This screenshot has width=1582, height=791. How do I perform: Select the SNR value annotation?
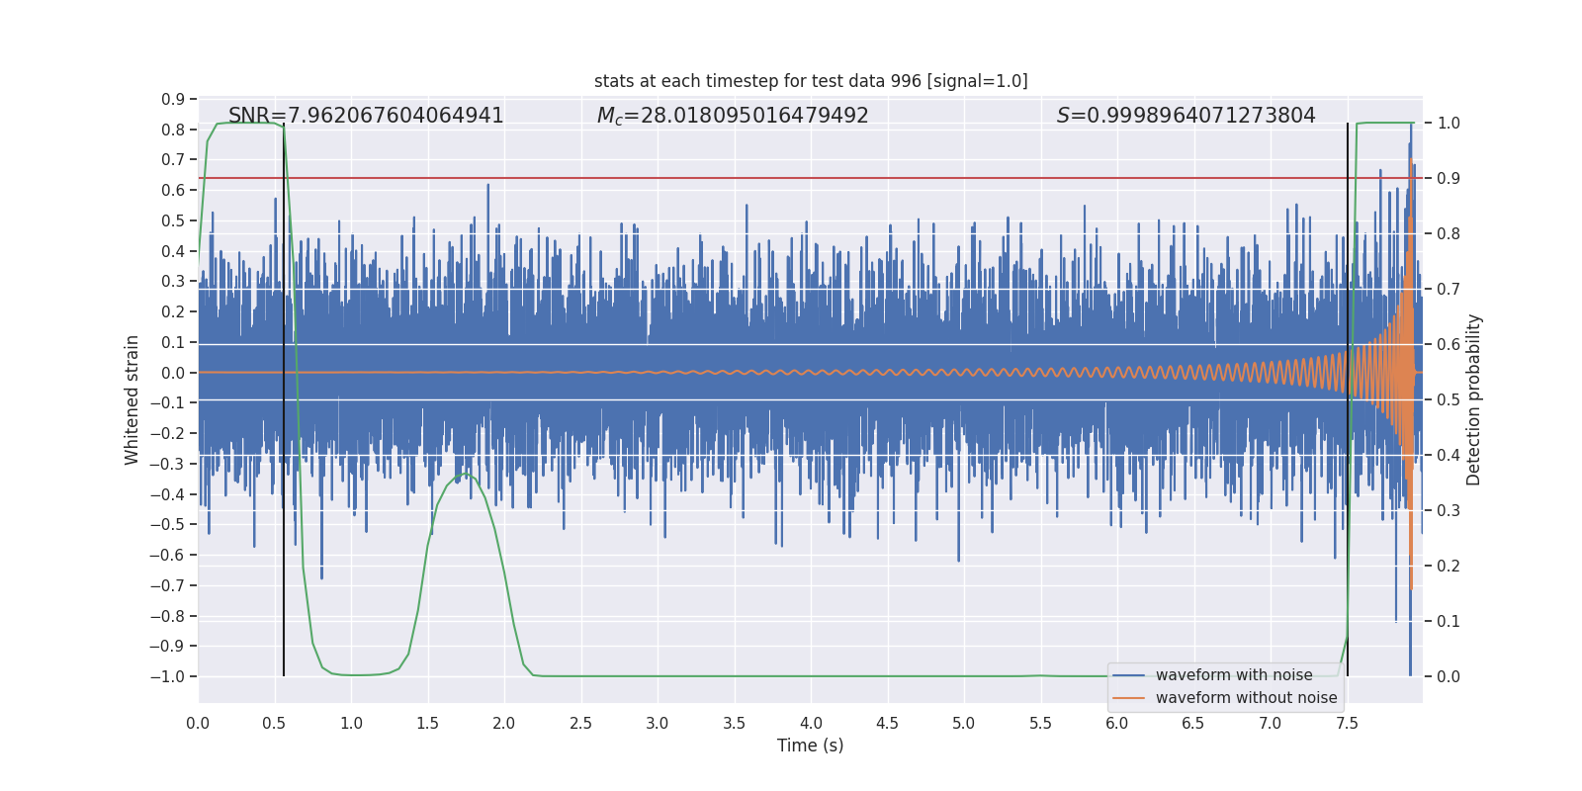click(366, 116)
